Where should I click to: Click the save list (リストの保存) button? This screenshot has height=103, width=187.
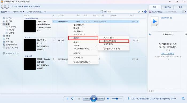tap(156, 11)
